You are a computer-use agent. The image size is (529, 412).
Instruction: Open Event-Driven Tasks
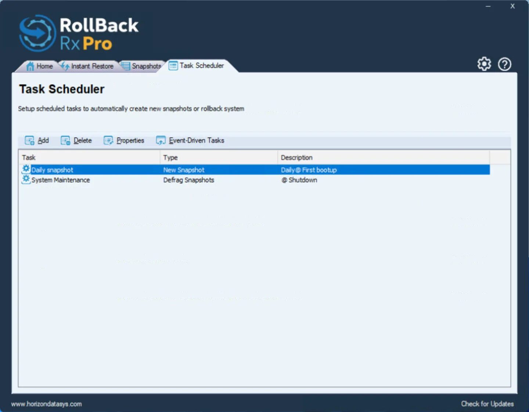pyautogui.click(x=190, y=140)
